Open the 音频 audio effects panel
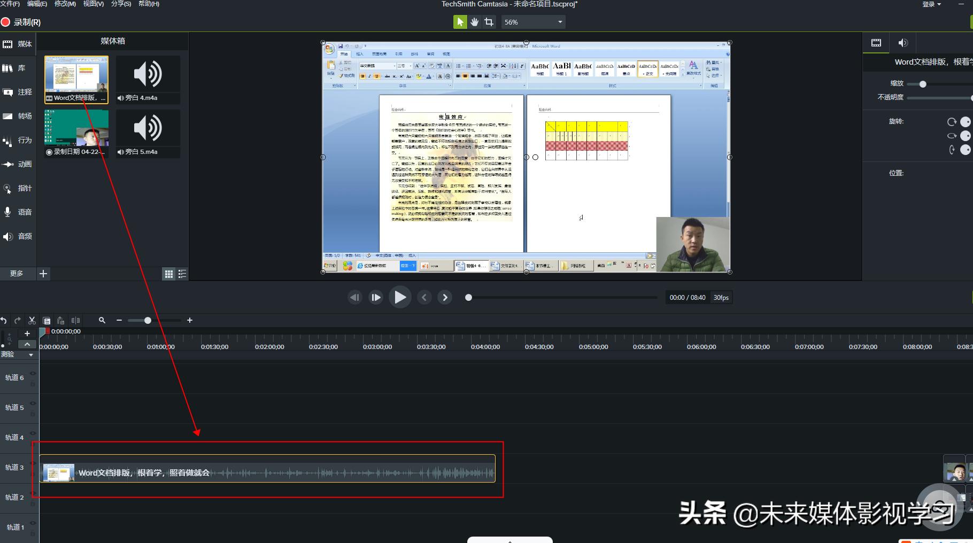The width and height of the screenshot is (973, 543). pos(18,236)
